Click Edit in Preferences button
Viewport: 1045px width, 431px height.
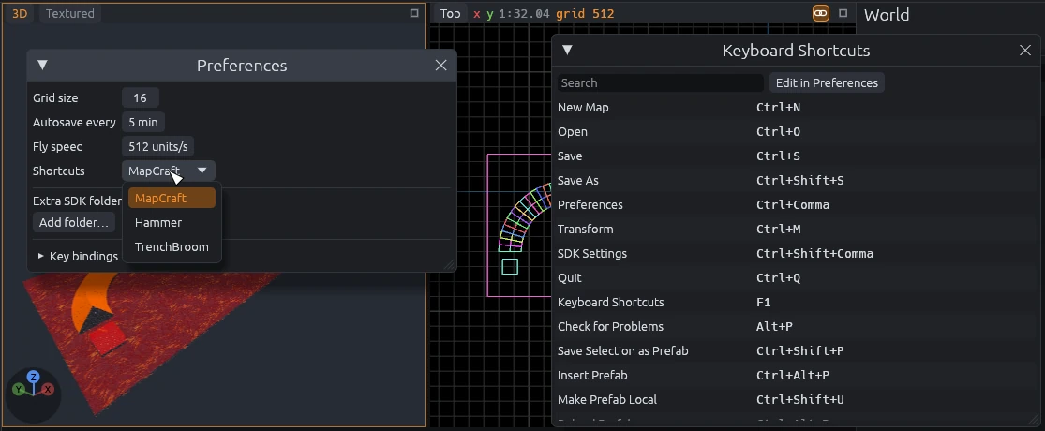click(x=827, y=83)
